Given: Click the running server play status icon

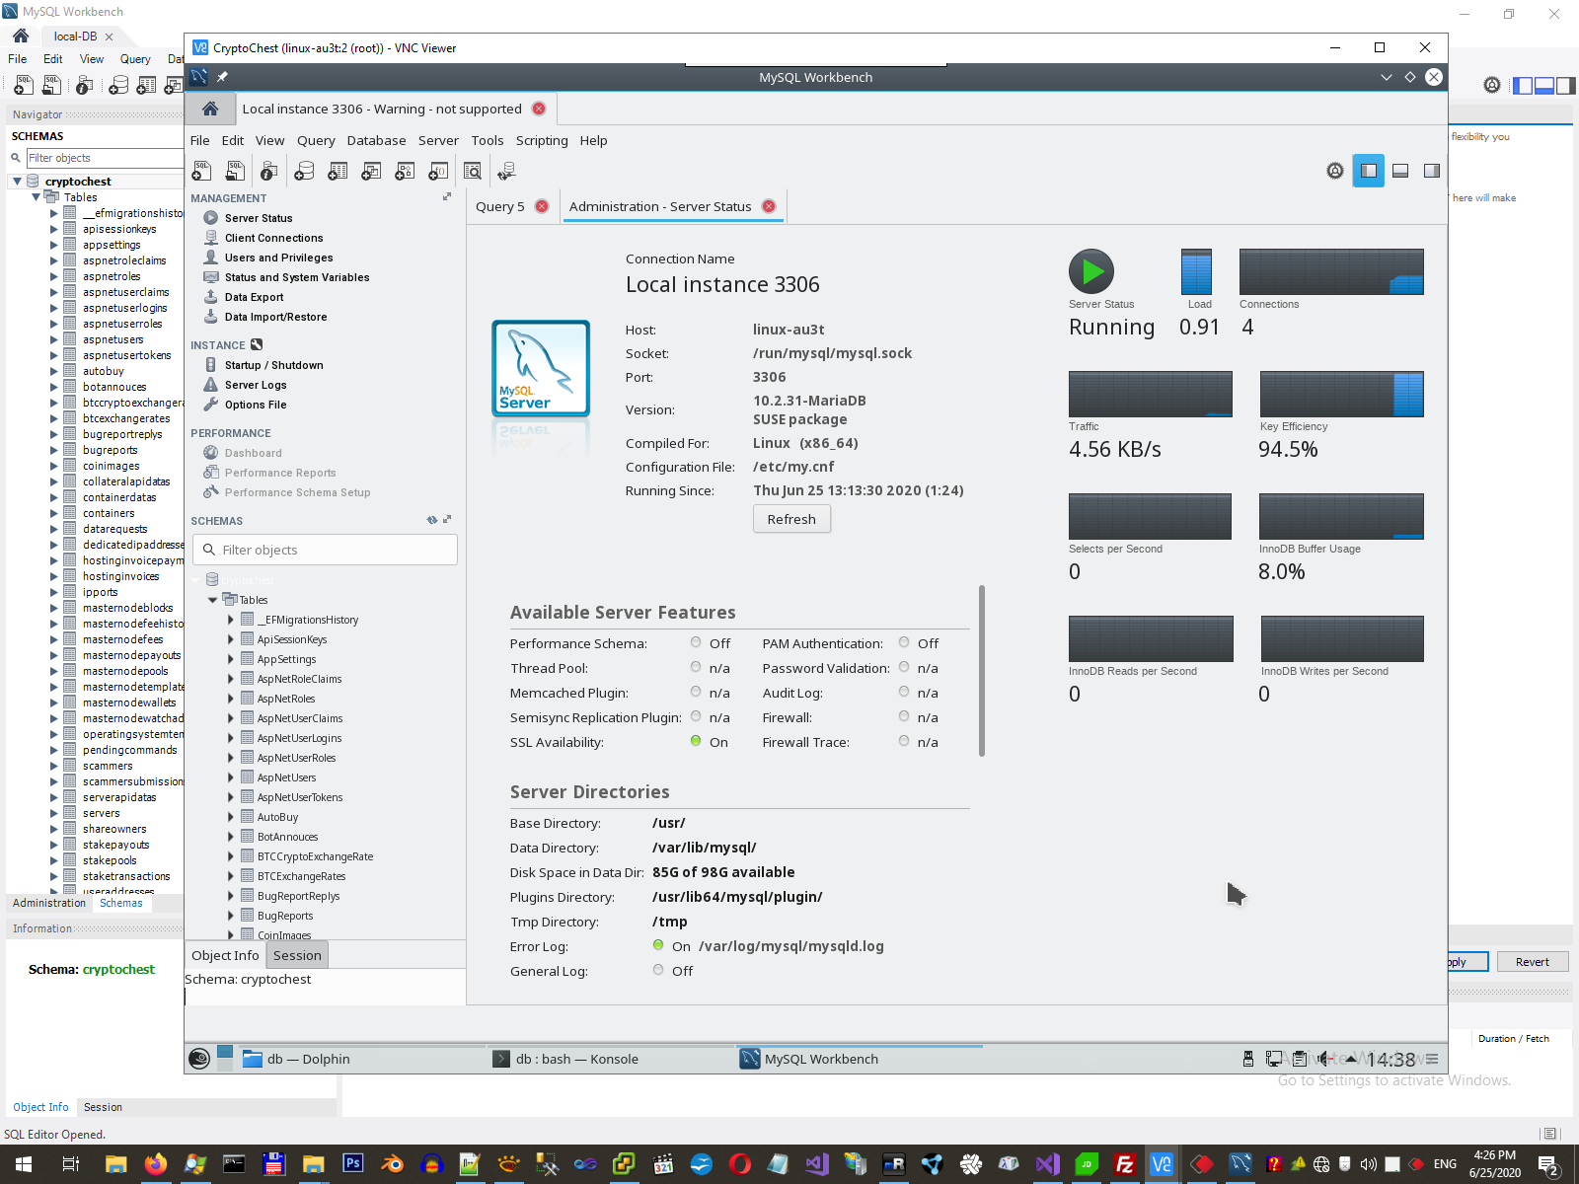Looking at the screenshot, I should click(1091, 271).
